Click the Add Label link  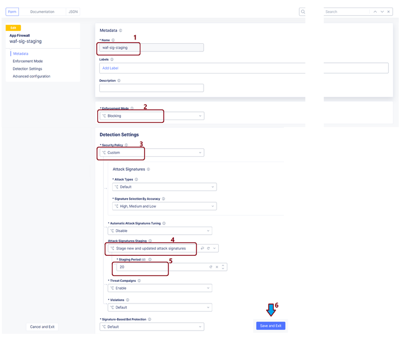coord(110,68)
